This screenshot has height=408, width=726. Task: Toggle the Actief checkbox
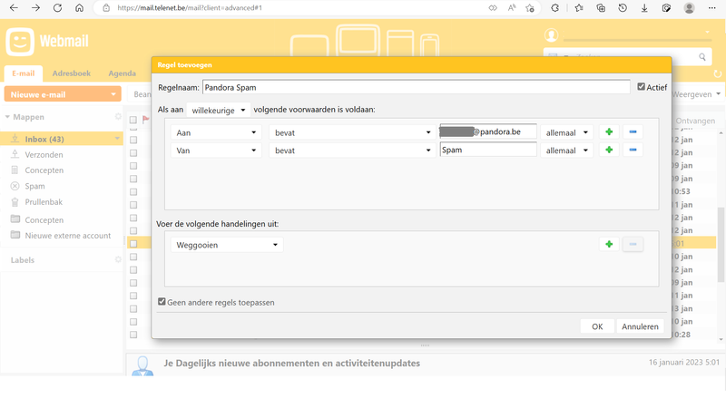[642, 87]
